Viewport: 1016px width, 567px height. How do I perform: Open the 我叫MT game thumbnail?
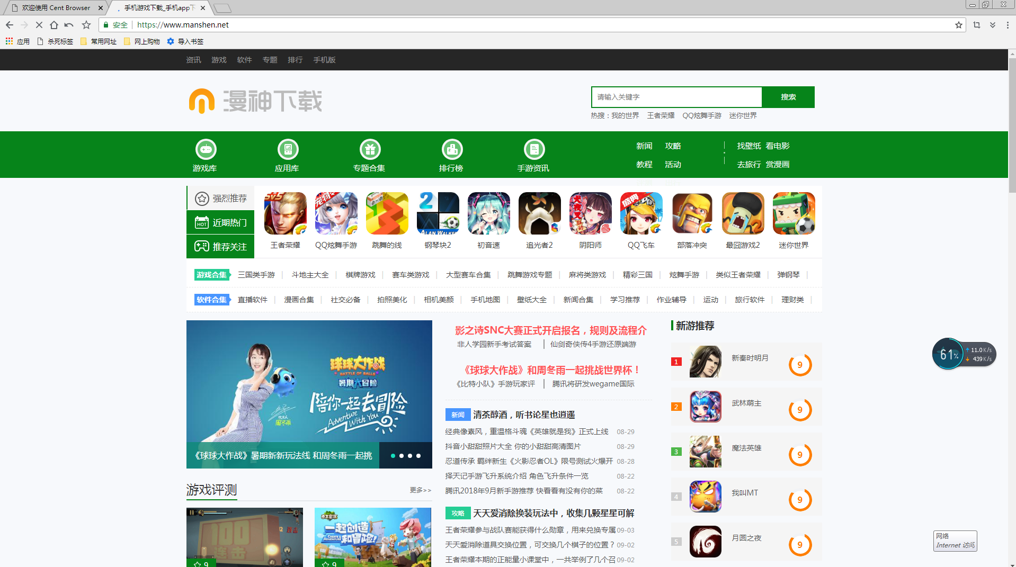[706, 497]
